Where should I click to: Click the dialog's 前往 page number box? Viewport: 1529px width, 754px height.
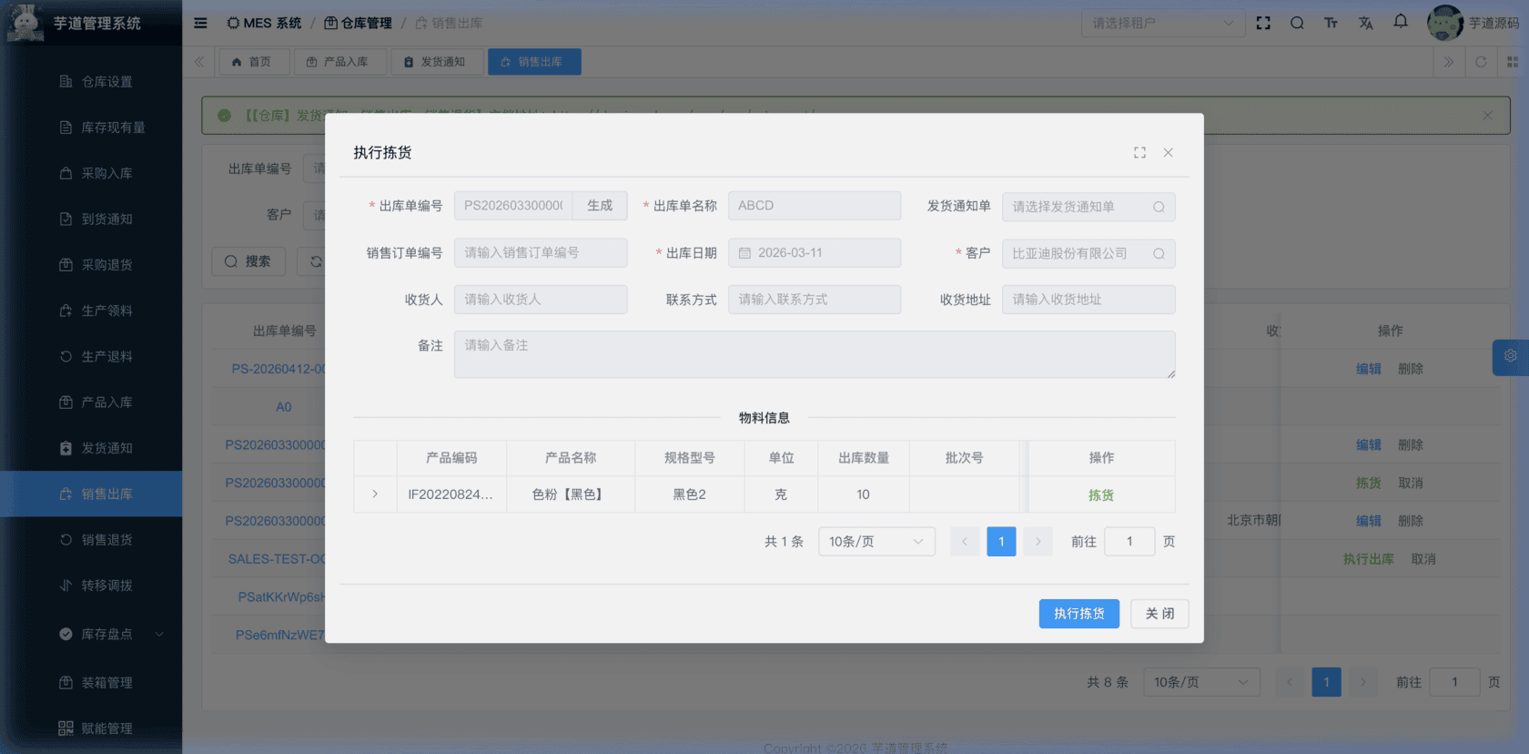coord(1129,542)
